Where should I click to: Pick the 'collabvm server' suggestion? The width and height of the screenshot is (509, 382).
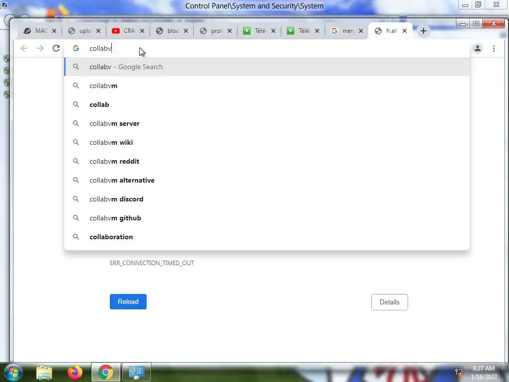click(267, 123)
